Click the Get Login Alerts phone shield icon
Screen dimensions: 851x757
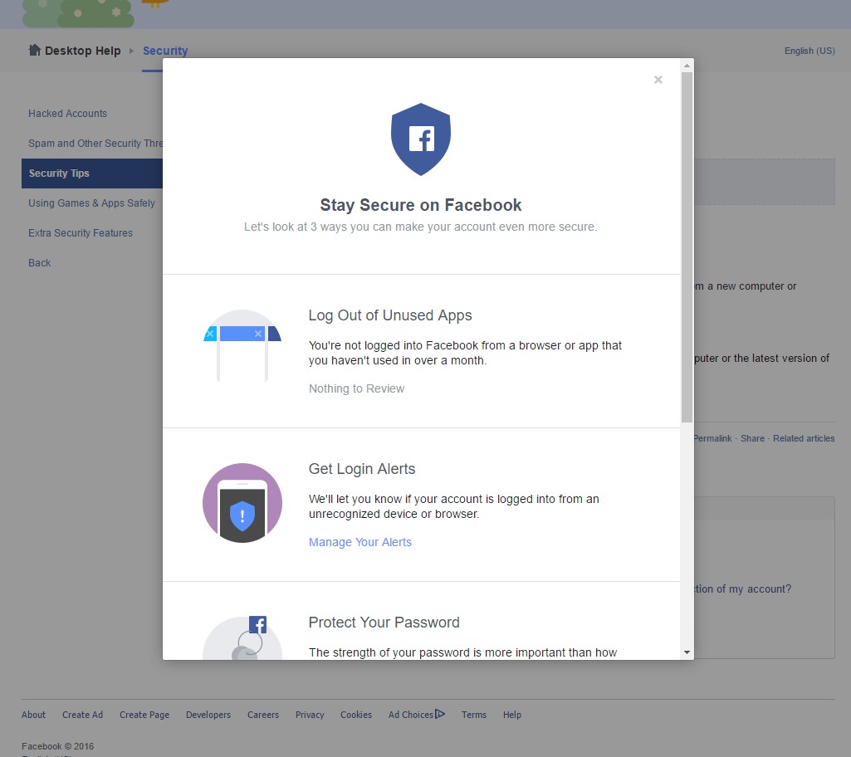pos(242,503)
